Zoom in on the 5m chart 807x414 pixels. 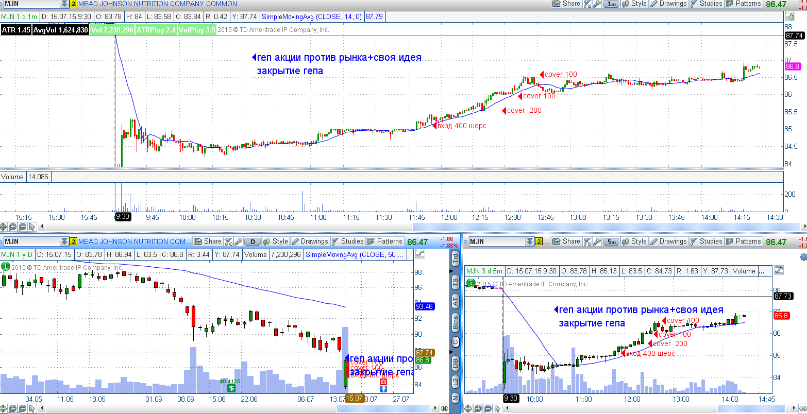(477, 409)
